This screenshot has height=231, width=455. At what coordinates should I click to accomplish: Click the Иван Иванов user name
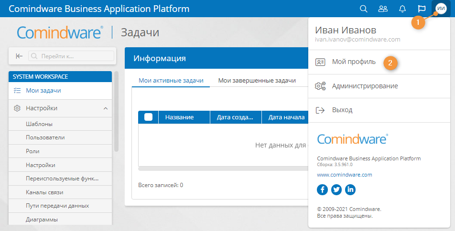(346, 30)
